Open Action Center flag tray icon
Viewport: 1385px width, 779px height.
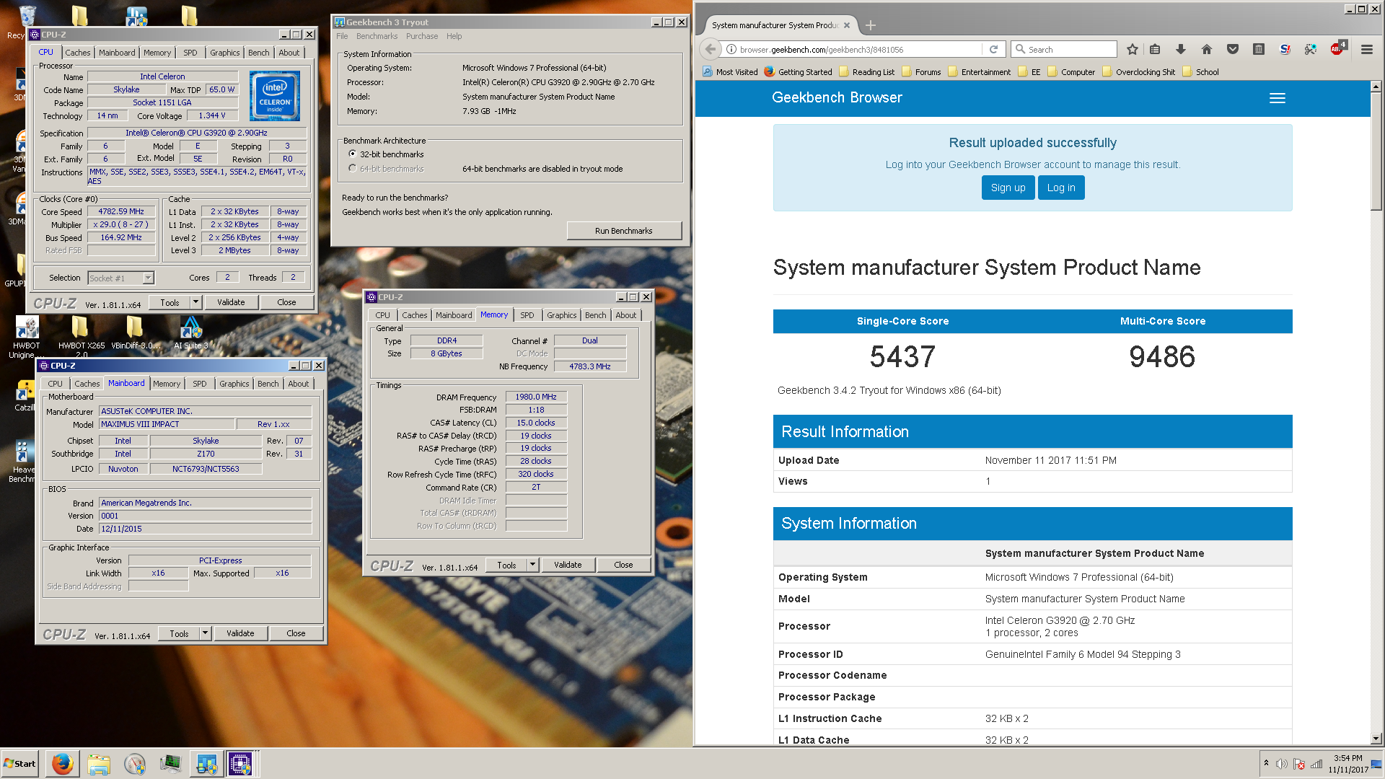[x=1299, y=764]
